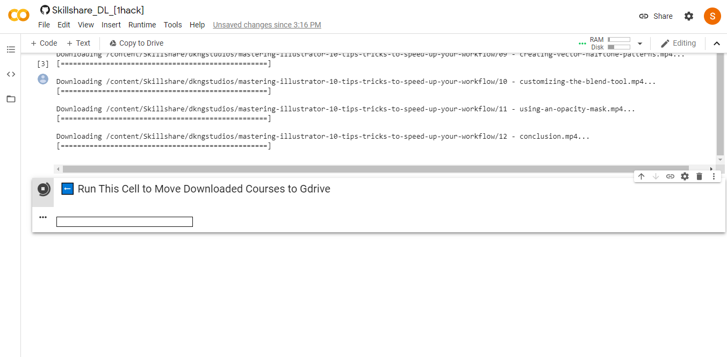Open the Insert menu

[x=111, y=25]
